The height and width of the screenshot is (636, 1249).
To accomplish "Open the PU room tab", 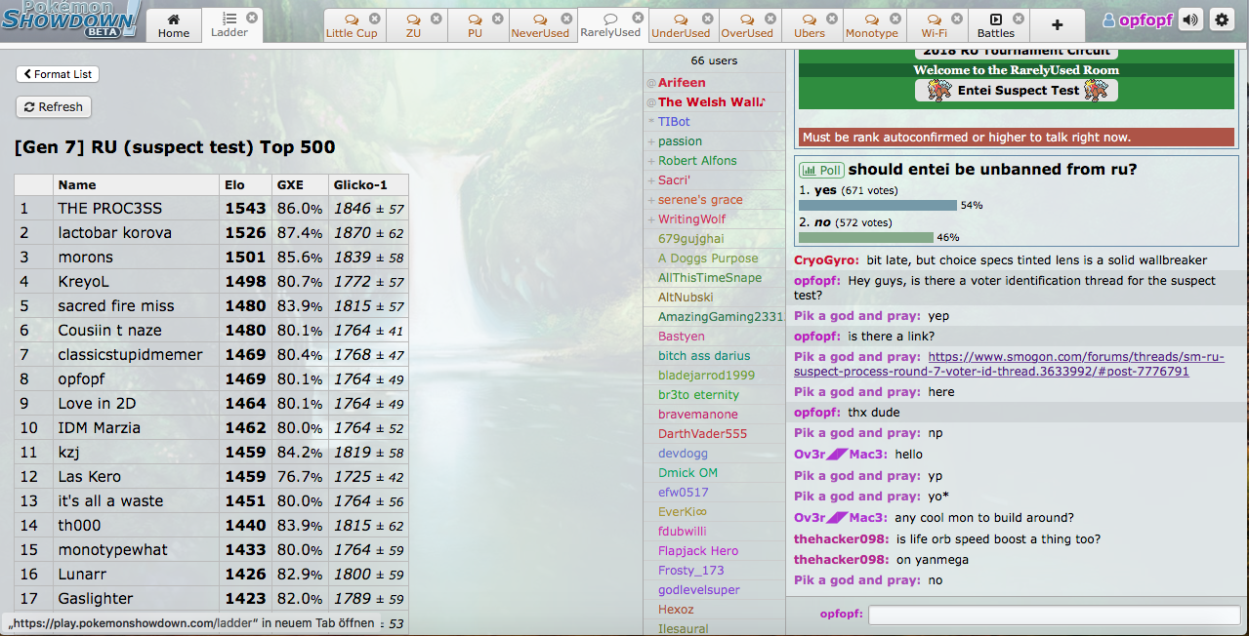I will [476, 25].
